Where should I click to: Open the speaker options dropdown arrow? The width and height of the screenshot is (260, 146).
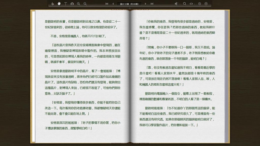click(180, 4)
